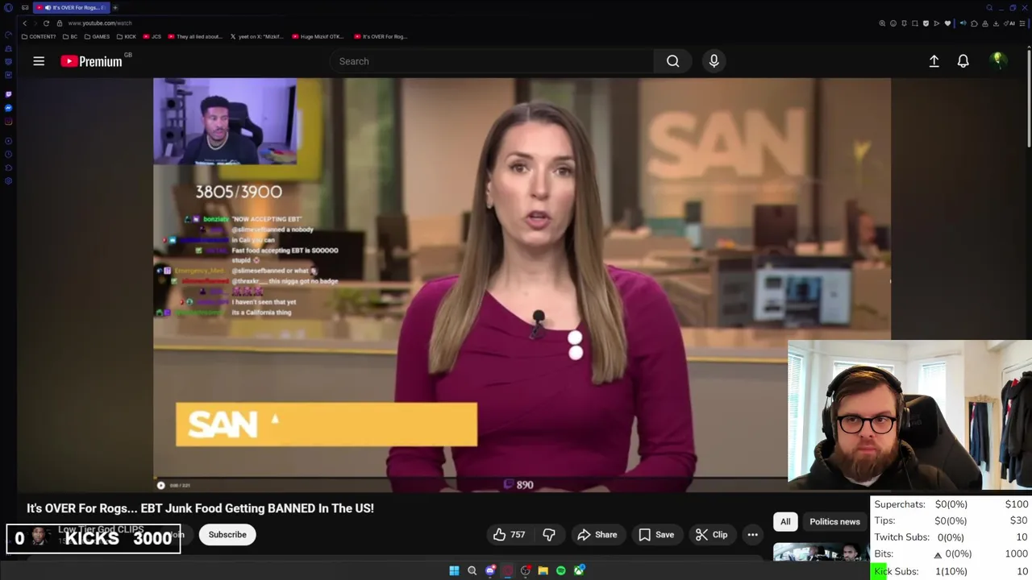Viewport: 1032px width, 580px height.
Task: Open the Create upload icon
Action: pos(934,61)
